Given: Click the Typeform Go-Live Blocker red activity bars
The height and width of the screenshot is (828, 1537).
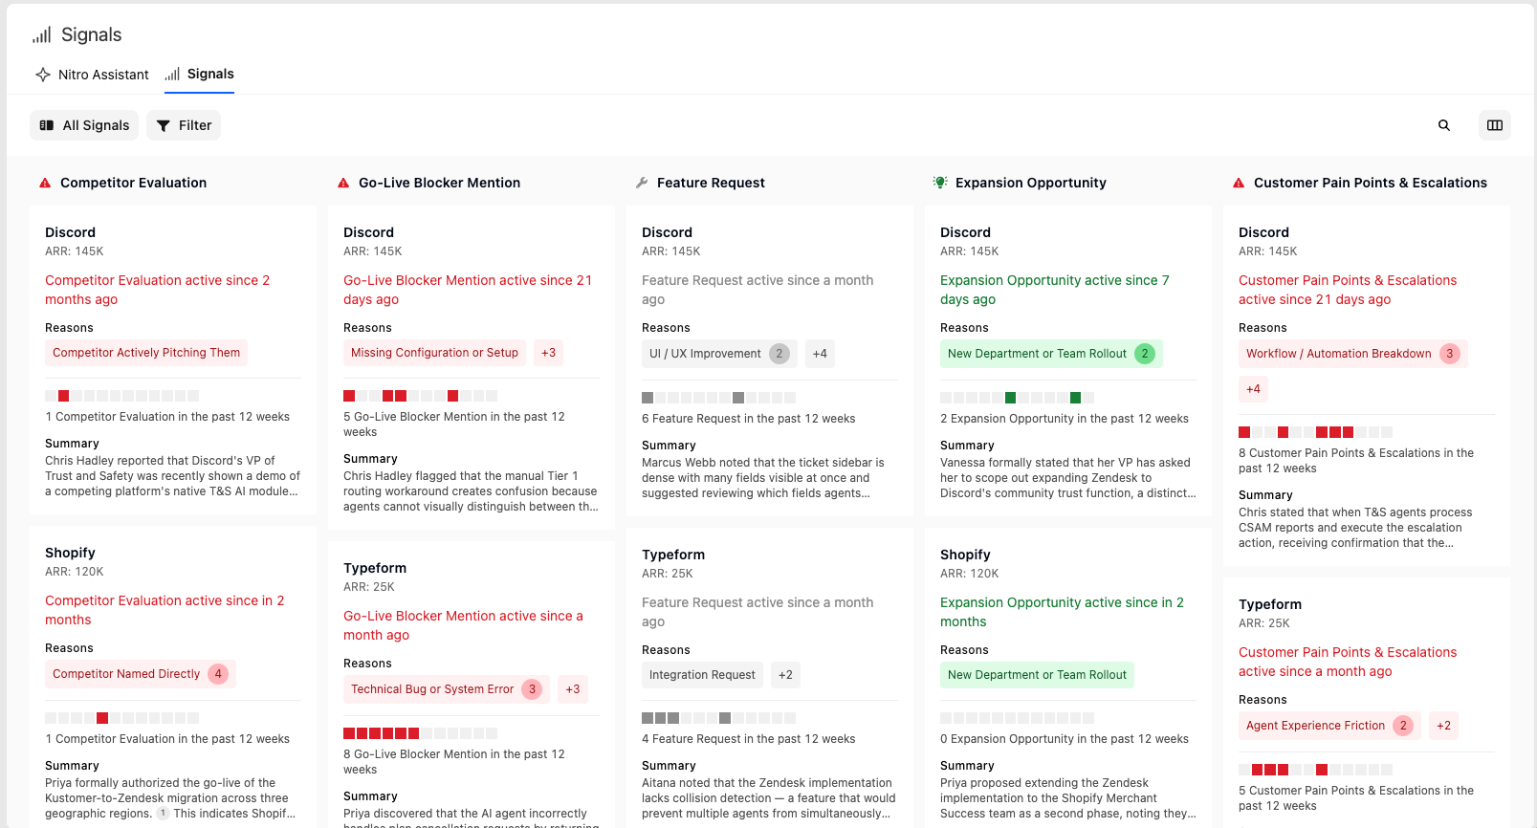Looking at the screenshot, I should pos(381,733).
